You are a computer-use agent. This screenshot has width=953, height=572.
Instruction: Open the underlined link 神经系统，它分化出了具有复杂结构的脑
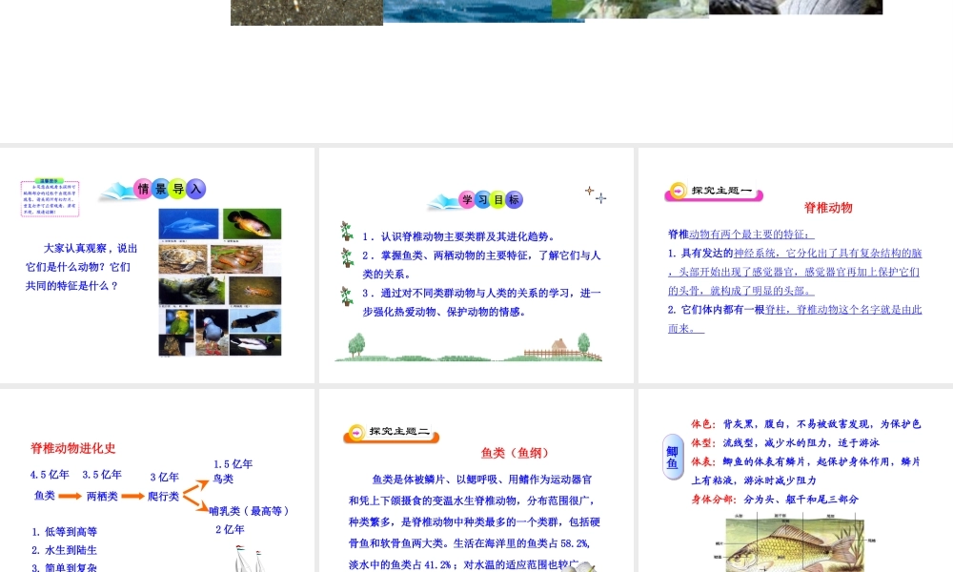[x=828, y=253]
